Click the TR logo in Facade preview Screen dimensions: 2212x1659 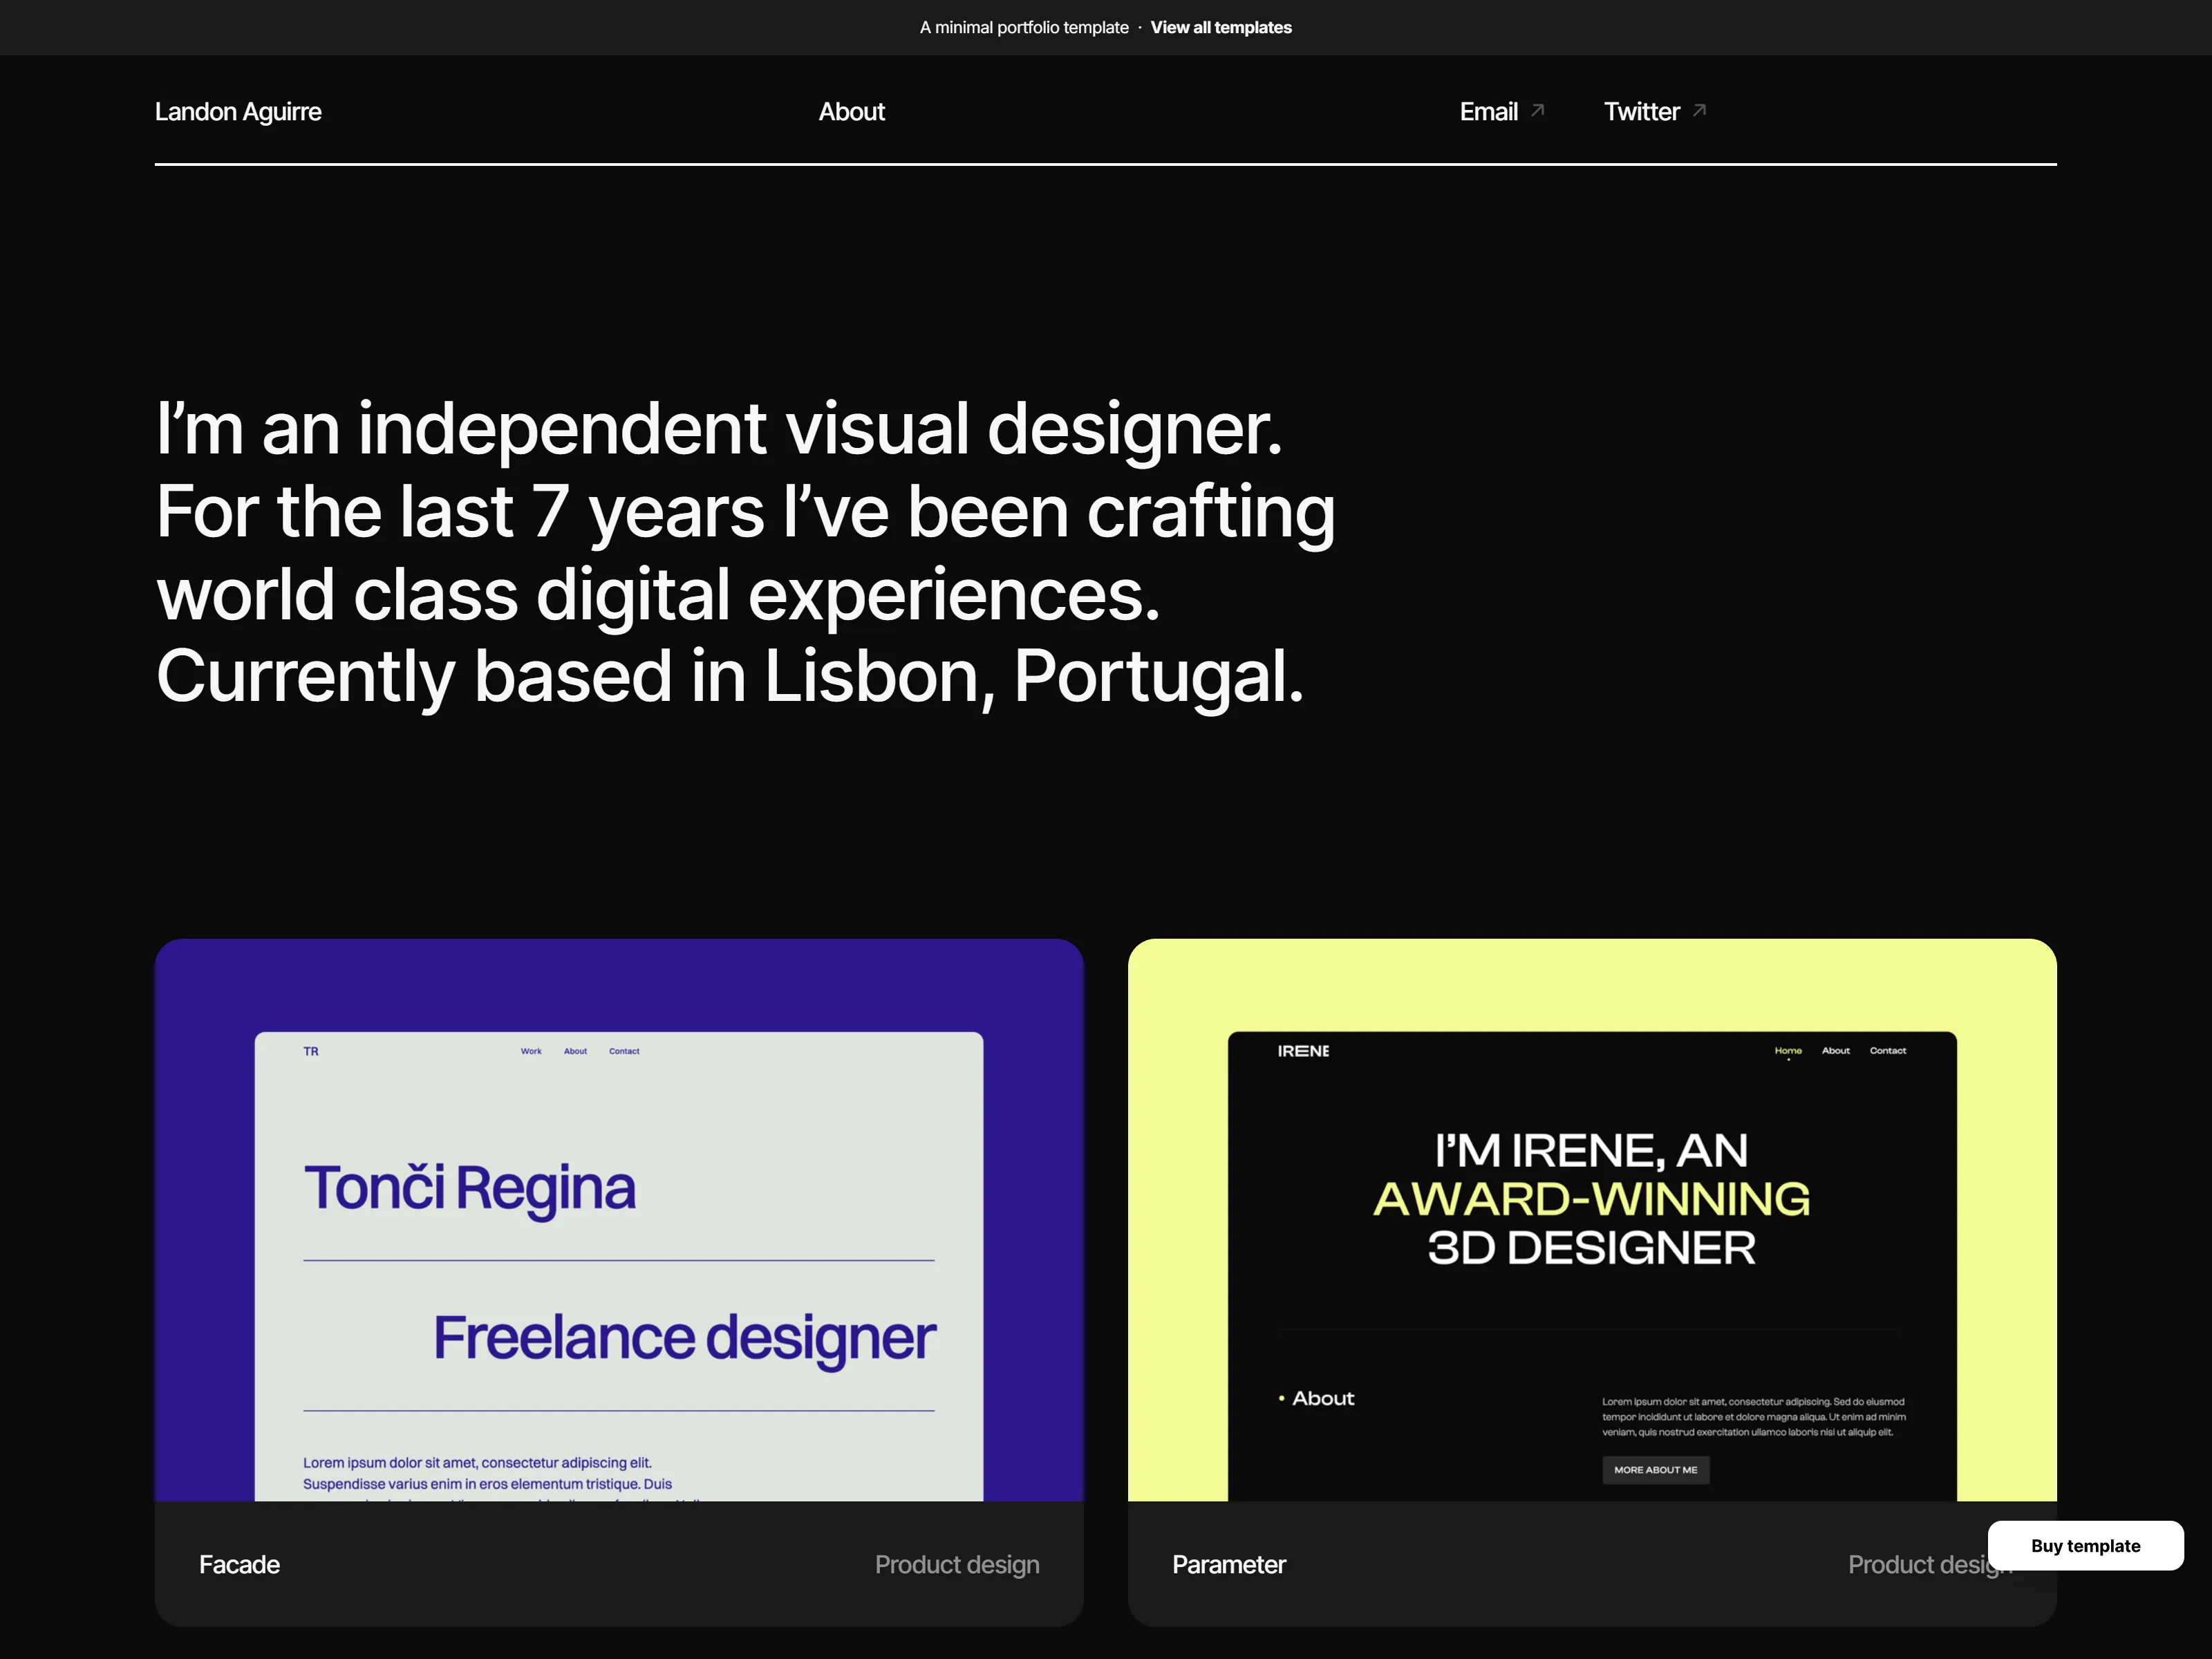click(311, 1051)
